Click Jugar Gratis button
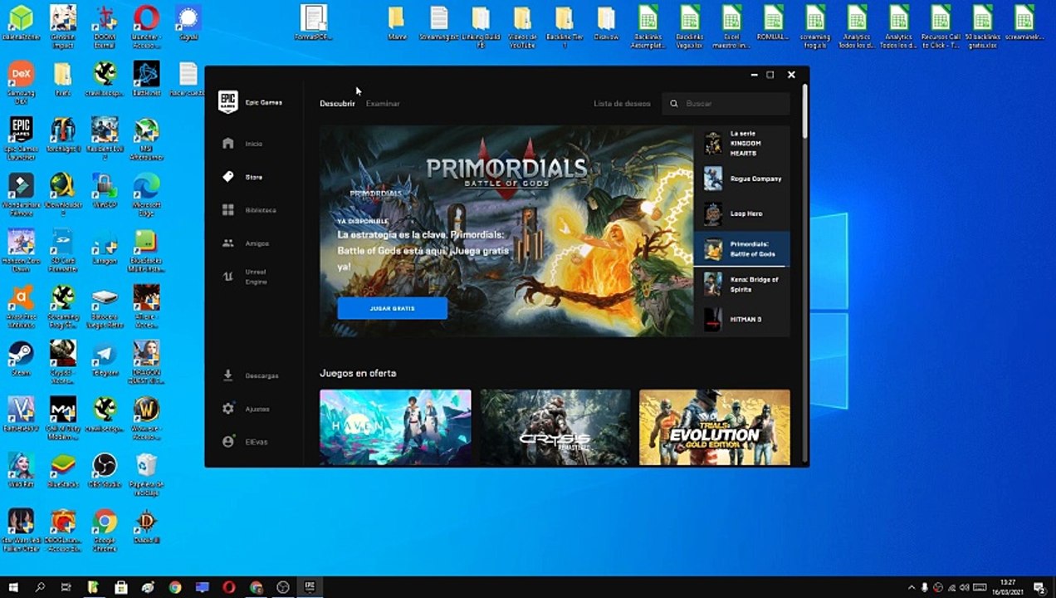 click(392, 308)
